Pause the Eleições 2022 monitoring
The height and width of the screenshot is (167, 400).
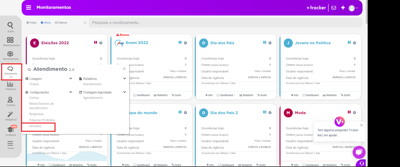[x=95, y=42]
